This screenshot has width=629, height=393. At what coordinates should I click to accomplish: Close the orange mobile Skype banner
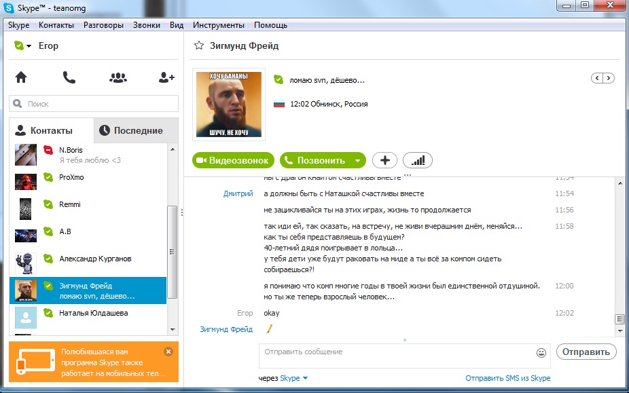tap(168, 352)
